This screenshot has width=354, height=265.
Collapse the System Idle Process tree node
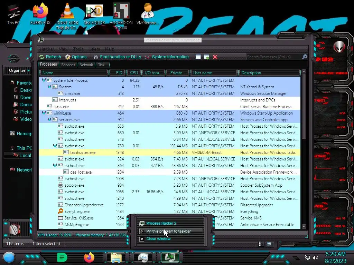(44, 80)
